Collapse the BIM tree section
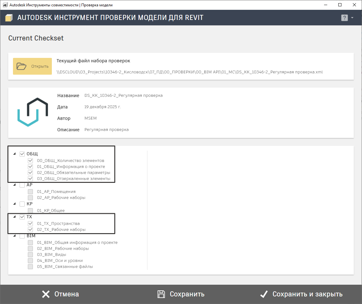Viewport: 362px width, 304px height. [x=14, y=236]
